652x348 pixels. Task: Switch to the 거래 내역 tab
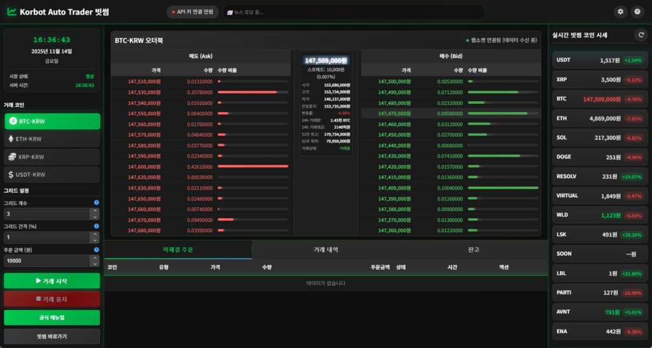[325, 250]
